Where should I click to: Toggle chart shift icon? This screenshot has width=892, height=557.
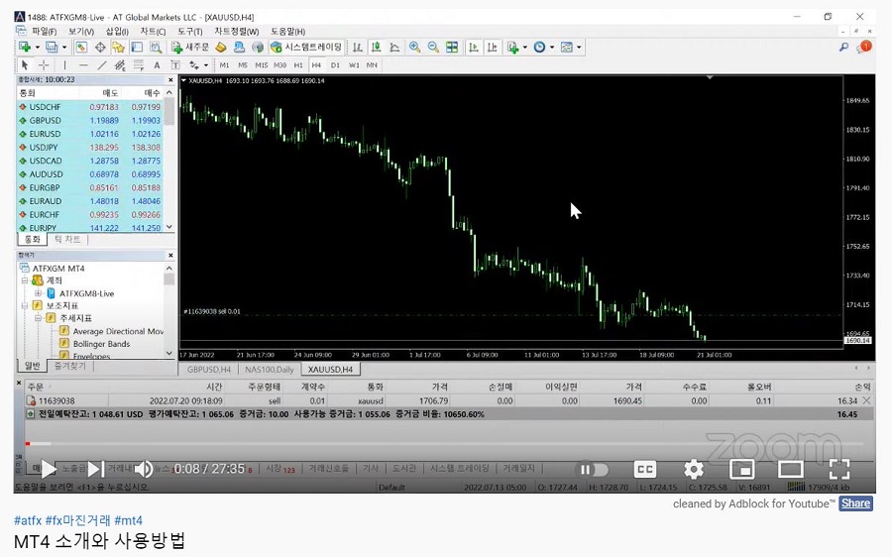tap(492, 48)
